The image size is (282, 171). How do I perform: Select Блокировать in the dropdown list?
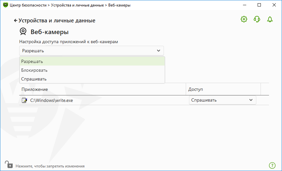(x=92, y=70)
